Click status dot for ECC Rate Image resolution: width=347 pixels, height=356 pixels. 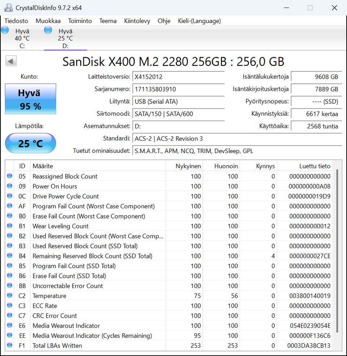pos(9,305)
